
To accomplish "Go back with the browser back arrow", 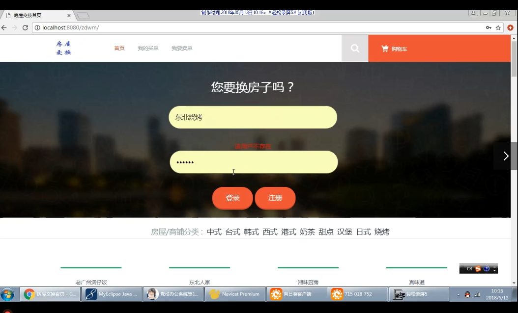I will click(x=4, y=27).
